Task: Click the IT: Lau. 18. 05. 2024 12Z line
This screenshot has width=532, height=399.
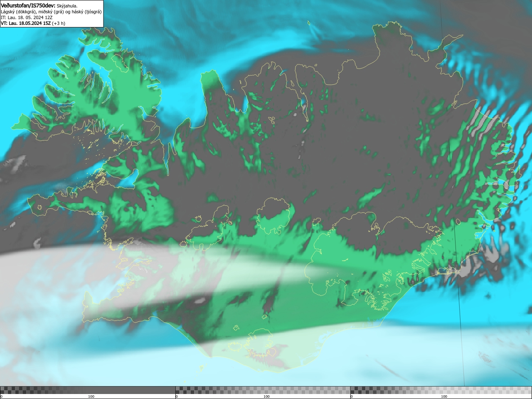Action: click(x=27, y=17)
